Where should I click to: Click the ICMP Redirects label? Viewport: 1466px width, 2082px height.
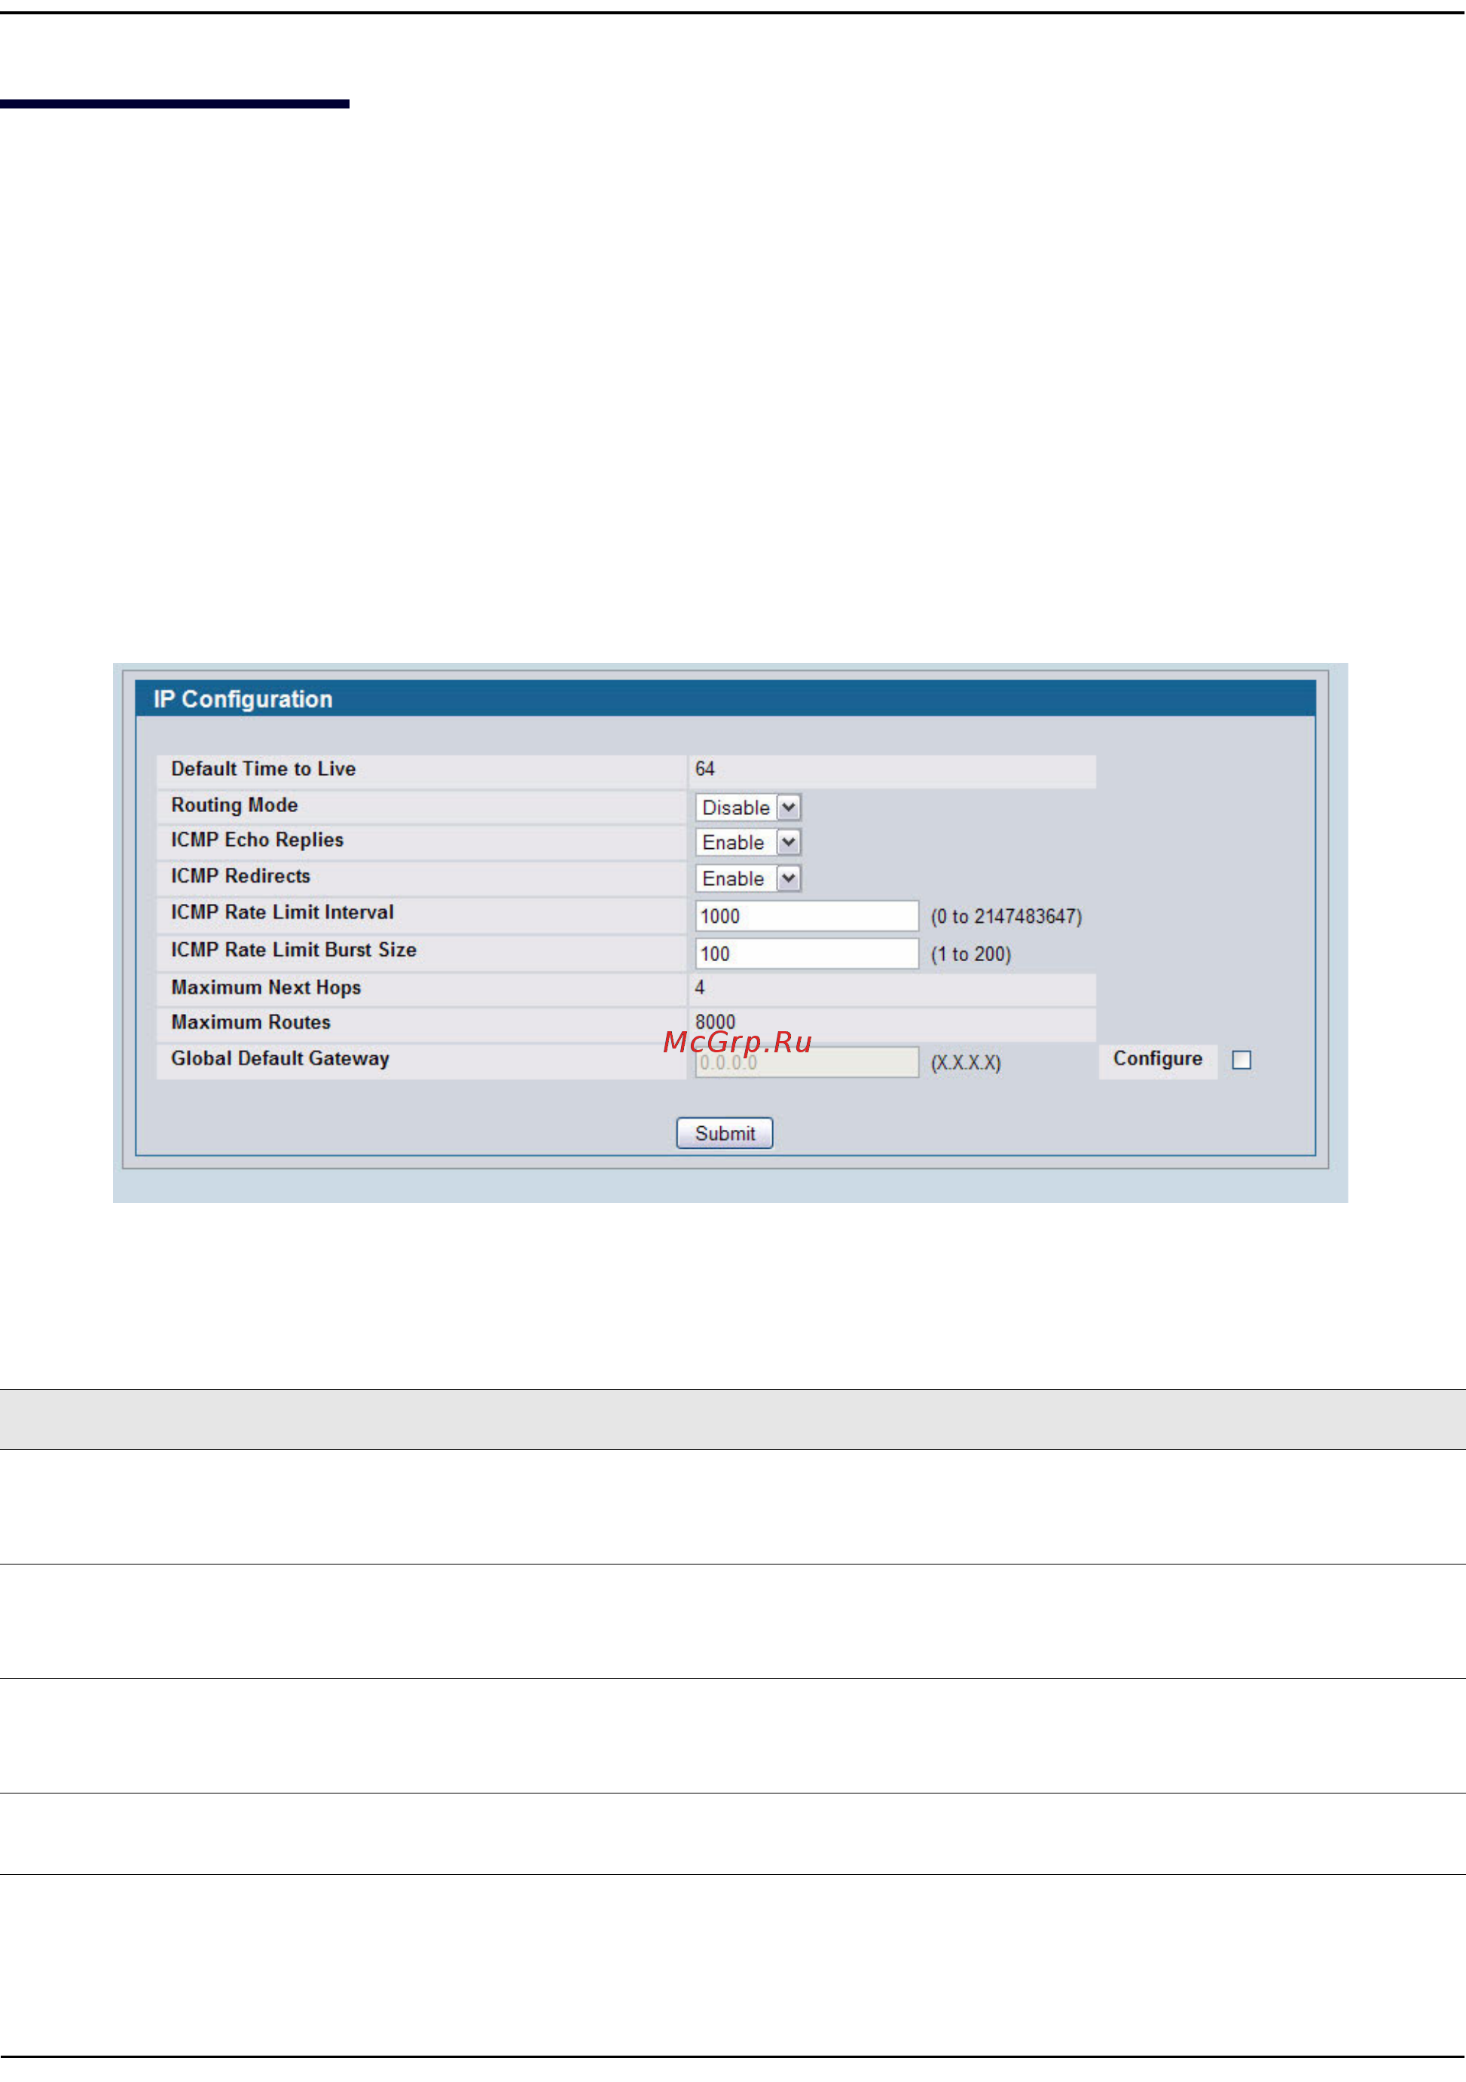click(241, 876)
